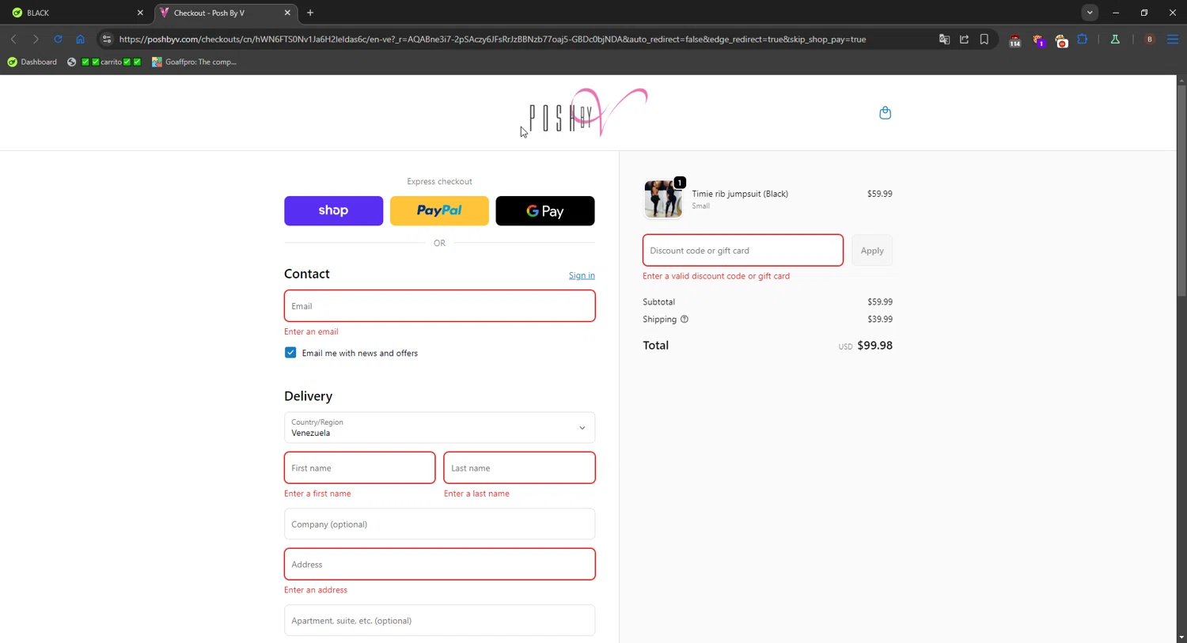Click the browser back arrow
Image resolution: width=1187 pixels, height=643 pixels.
pos(13,39)
